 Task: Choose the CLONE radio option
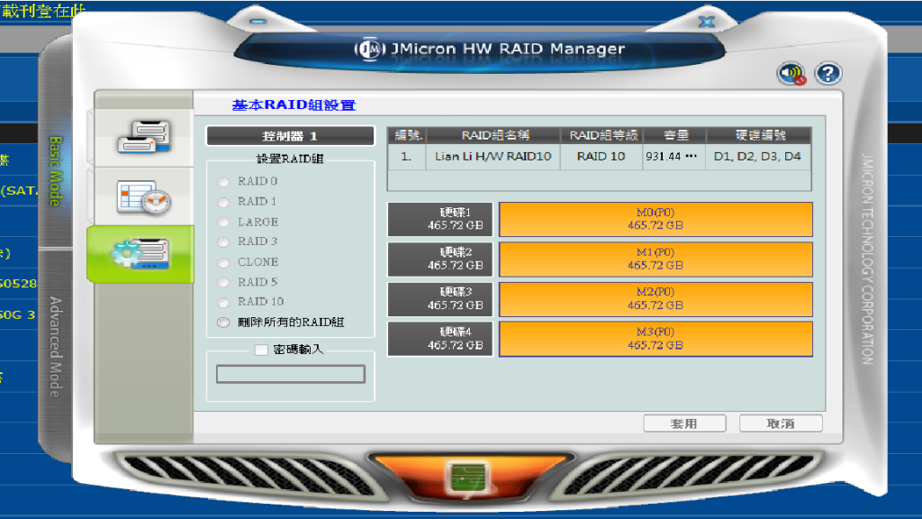pyautogui.click(x=223, y=262)
